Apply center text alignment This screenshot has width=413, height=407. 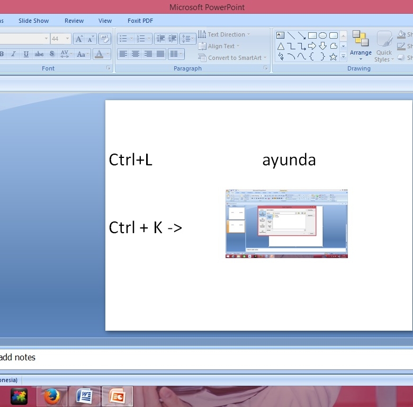[136, 54]
